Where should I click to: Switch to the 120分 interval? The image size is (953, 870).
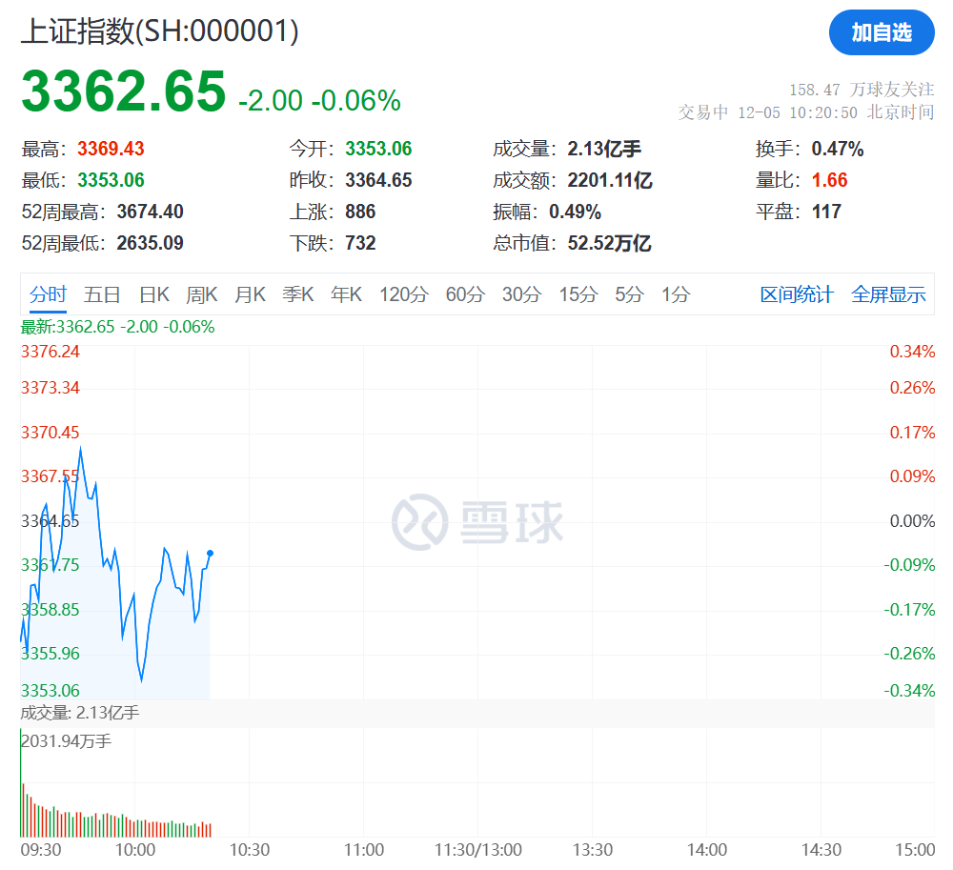[403, 294]
